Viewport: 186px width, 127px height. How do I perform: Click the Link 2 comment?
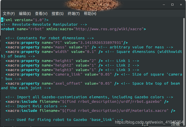[122, 65]
